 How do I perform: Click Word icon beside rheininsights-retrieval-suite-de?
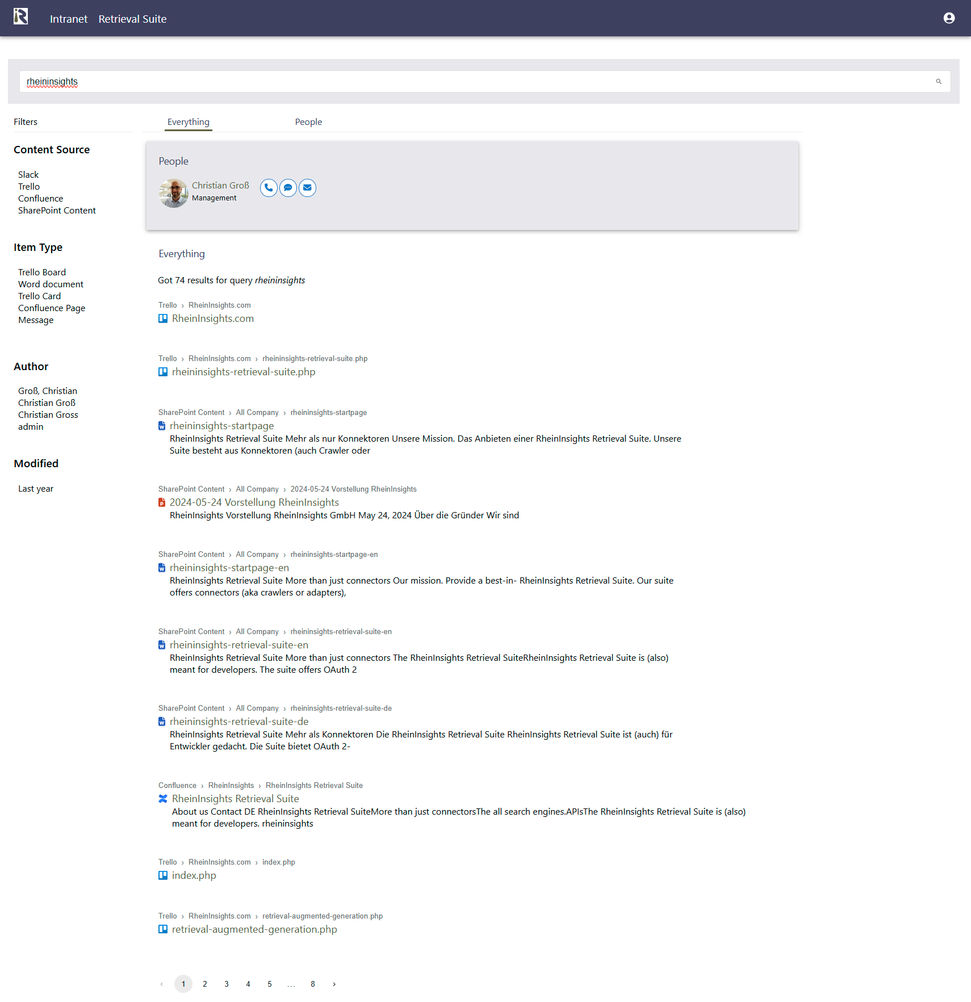tap(162, 722)
